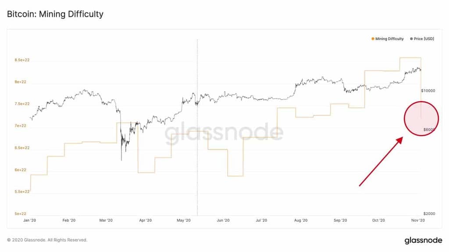Click the red arrow annotation
Image resolution: width=449 pixels, height=252 pixels.
[x=381, y=162]
